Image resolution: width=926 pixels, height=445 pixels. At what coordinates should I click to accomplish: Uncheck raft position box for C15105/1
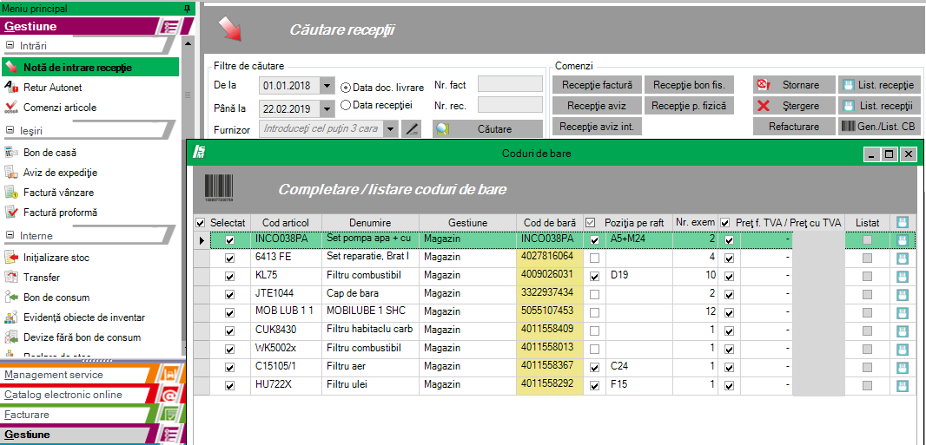coord(595,367)
